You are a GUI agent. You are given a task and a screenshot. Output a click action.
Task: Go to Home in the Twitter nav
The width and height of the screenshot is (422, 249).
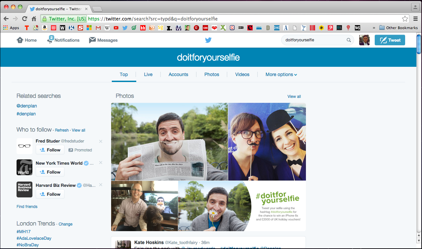[x=27, y=40]
